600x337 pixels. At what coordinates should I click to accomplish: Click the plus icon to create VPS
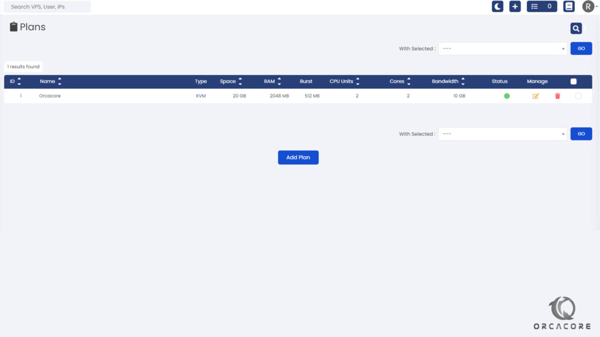coord(515,6)
